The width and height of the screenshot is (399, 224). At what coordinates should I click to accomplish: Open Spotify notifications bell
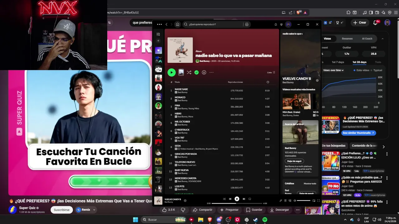(x=276, y=24)
